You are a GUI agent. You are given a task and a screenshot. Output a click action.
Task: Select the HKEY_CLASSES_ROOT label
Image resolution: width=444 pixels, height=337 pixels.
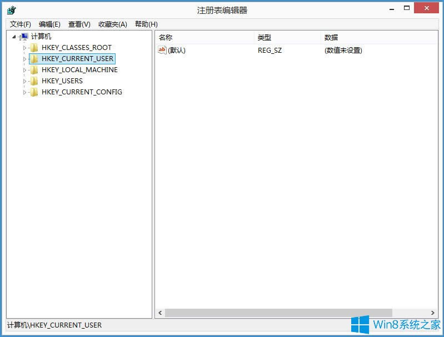(77, 48)
